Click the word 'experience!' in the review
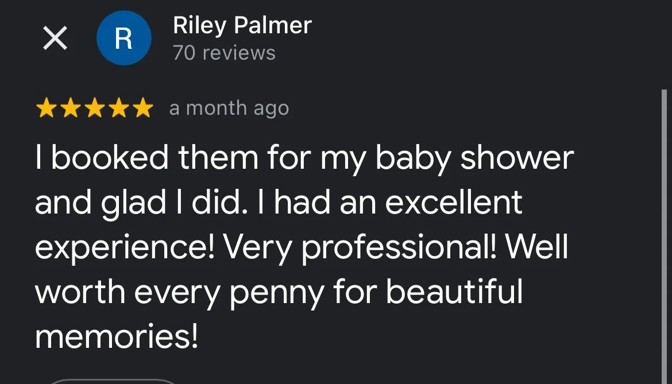 coord(125,248)
